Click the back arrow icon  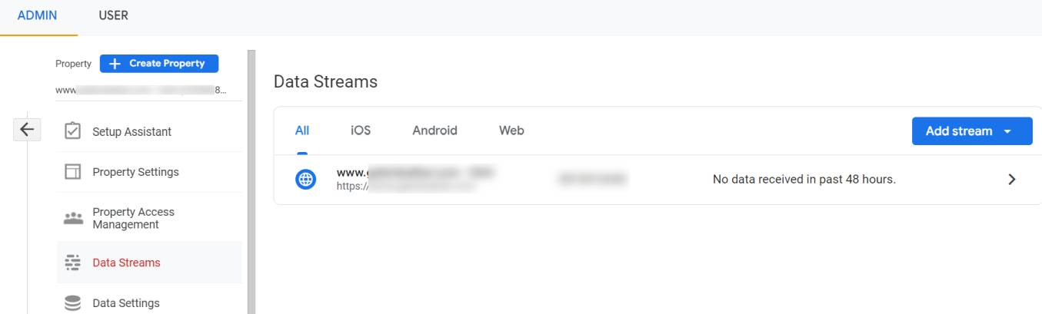(x=27, y=131)
